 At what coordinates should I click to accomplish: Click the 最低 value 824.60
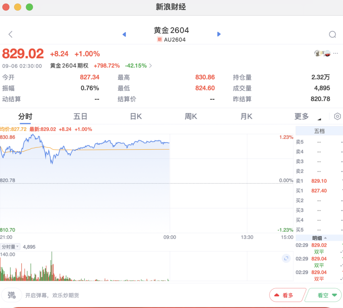[x=205, y=88]
